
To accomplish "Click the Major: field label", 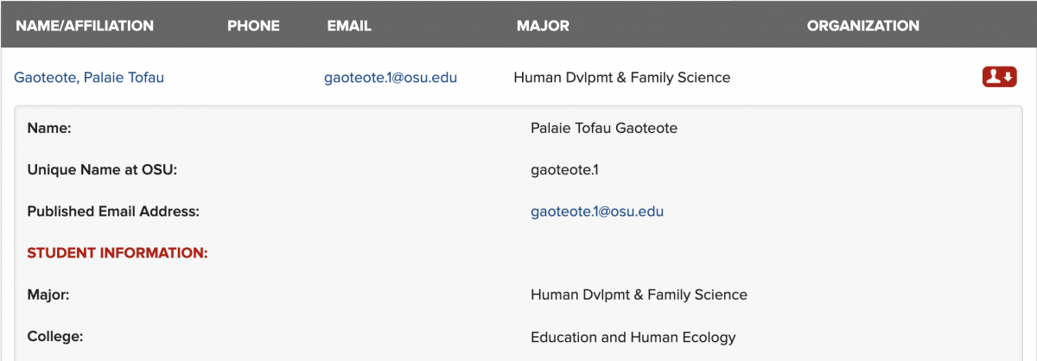I will [x=48, y=294].
